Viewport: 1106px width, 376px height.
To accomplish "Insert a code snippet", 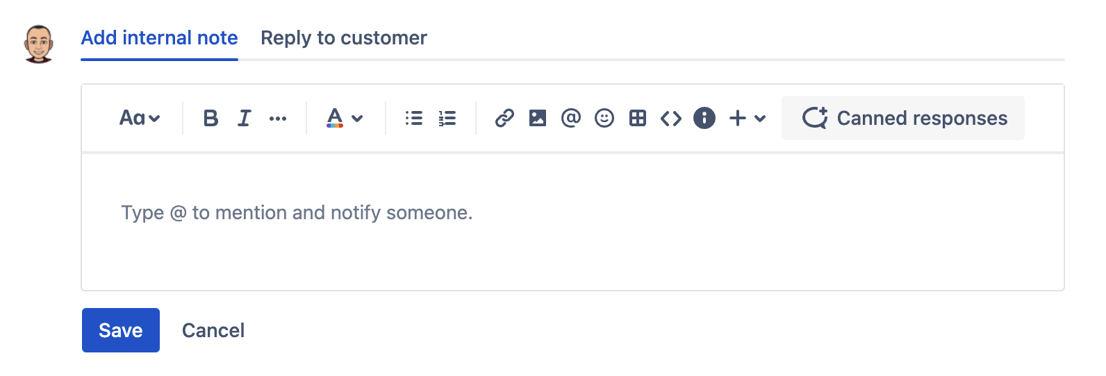I will pyautogui.click(x=671, y=119).
